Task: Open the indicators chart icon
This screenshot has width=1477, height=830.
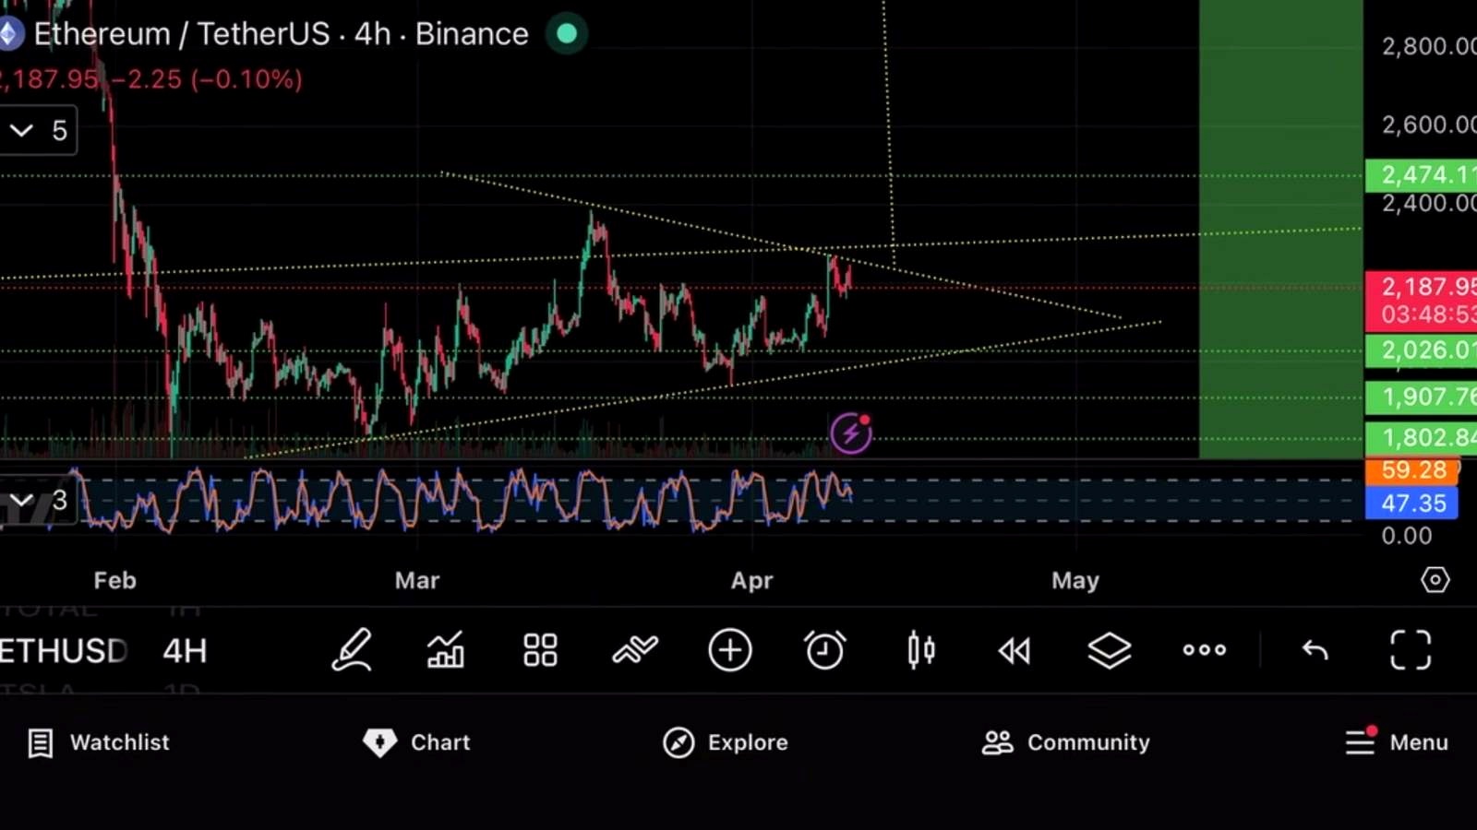Action: coord(446,650)
